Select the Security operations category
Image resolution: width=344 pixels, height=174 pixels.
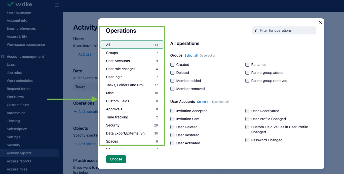click(x=132, y=125)
